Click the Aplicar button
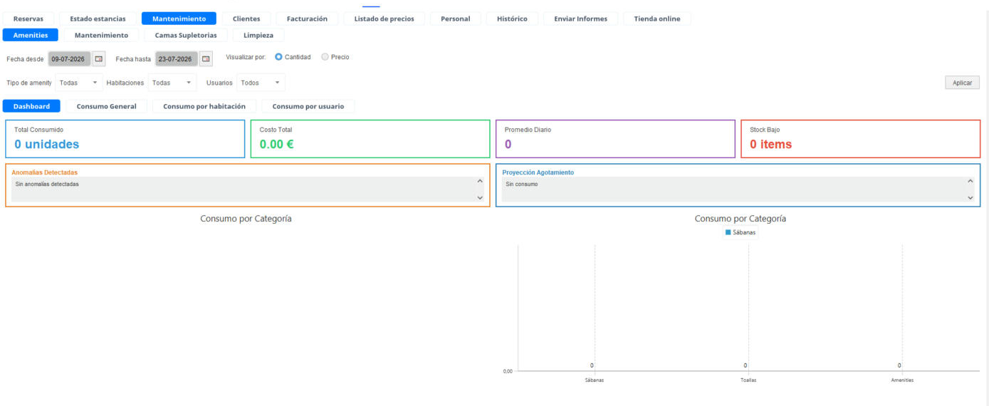The height and width of the screenshot is (406, 989). coord(962,83)
